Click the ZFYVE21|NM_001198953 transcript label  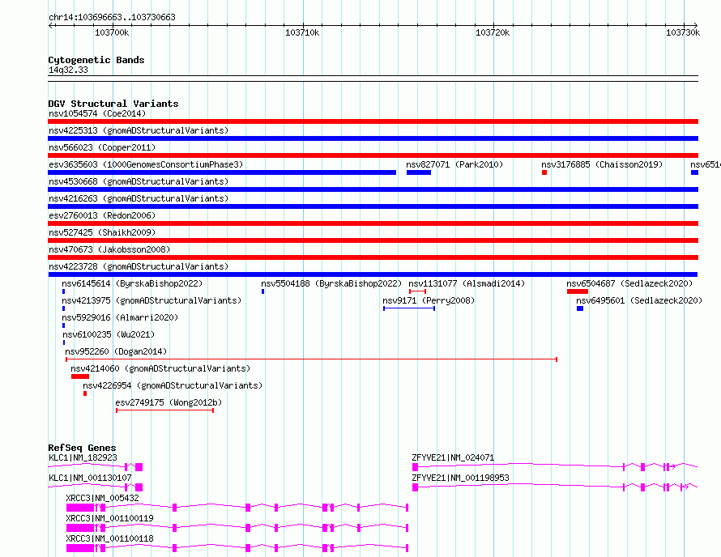click(x=460, y=478)
